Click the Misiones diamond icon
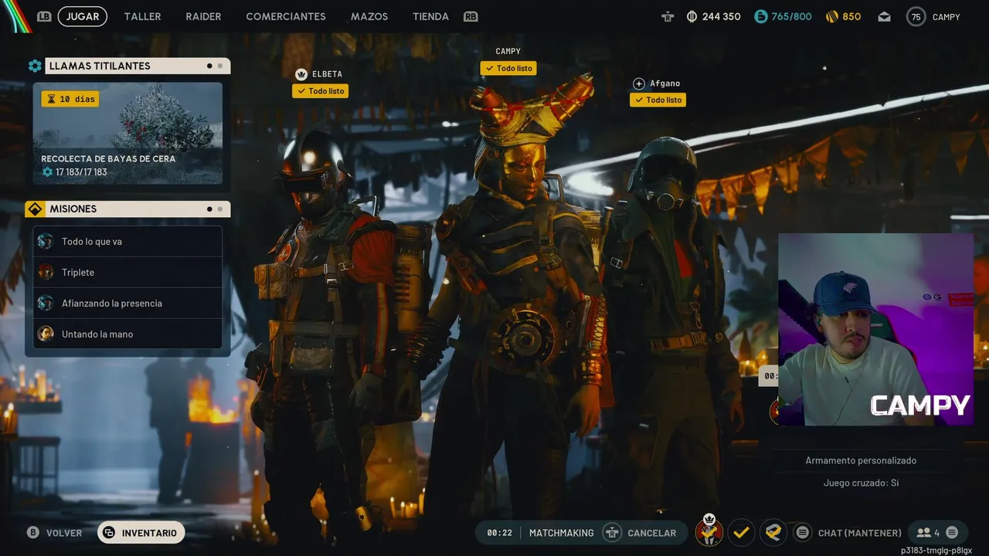Viewport: 989px width, 556px height. click(35, 208)
